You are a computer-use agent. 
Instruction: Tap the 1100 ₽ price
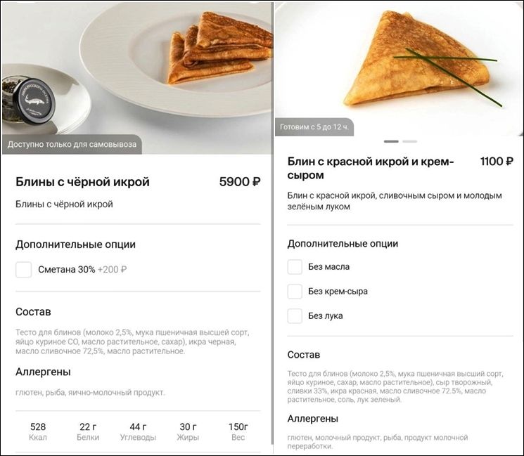pyautogui.click(x=497, y=162)
